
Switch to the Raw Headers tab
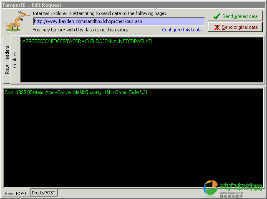pos(7,60)
